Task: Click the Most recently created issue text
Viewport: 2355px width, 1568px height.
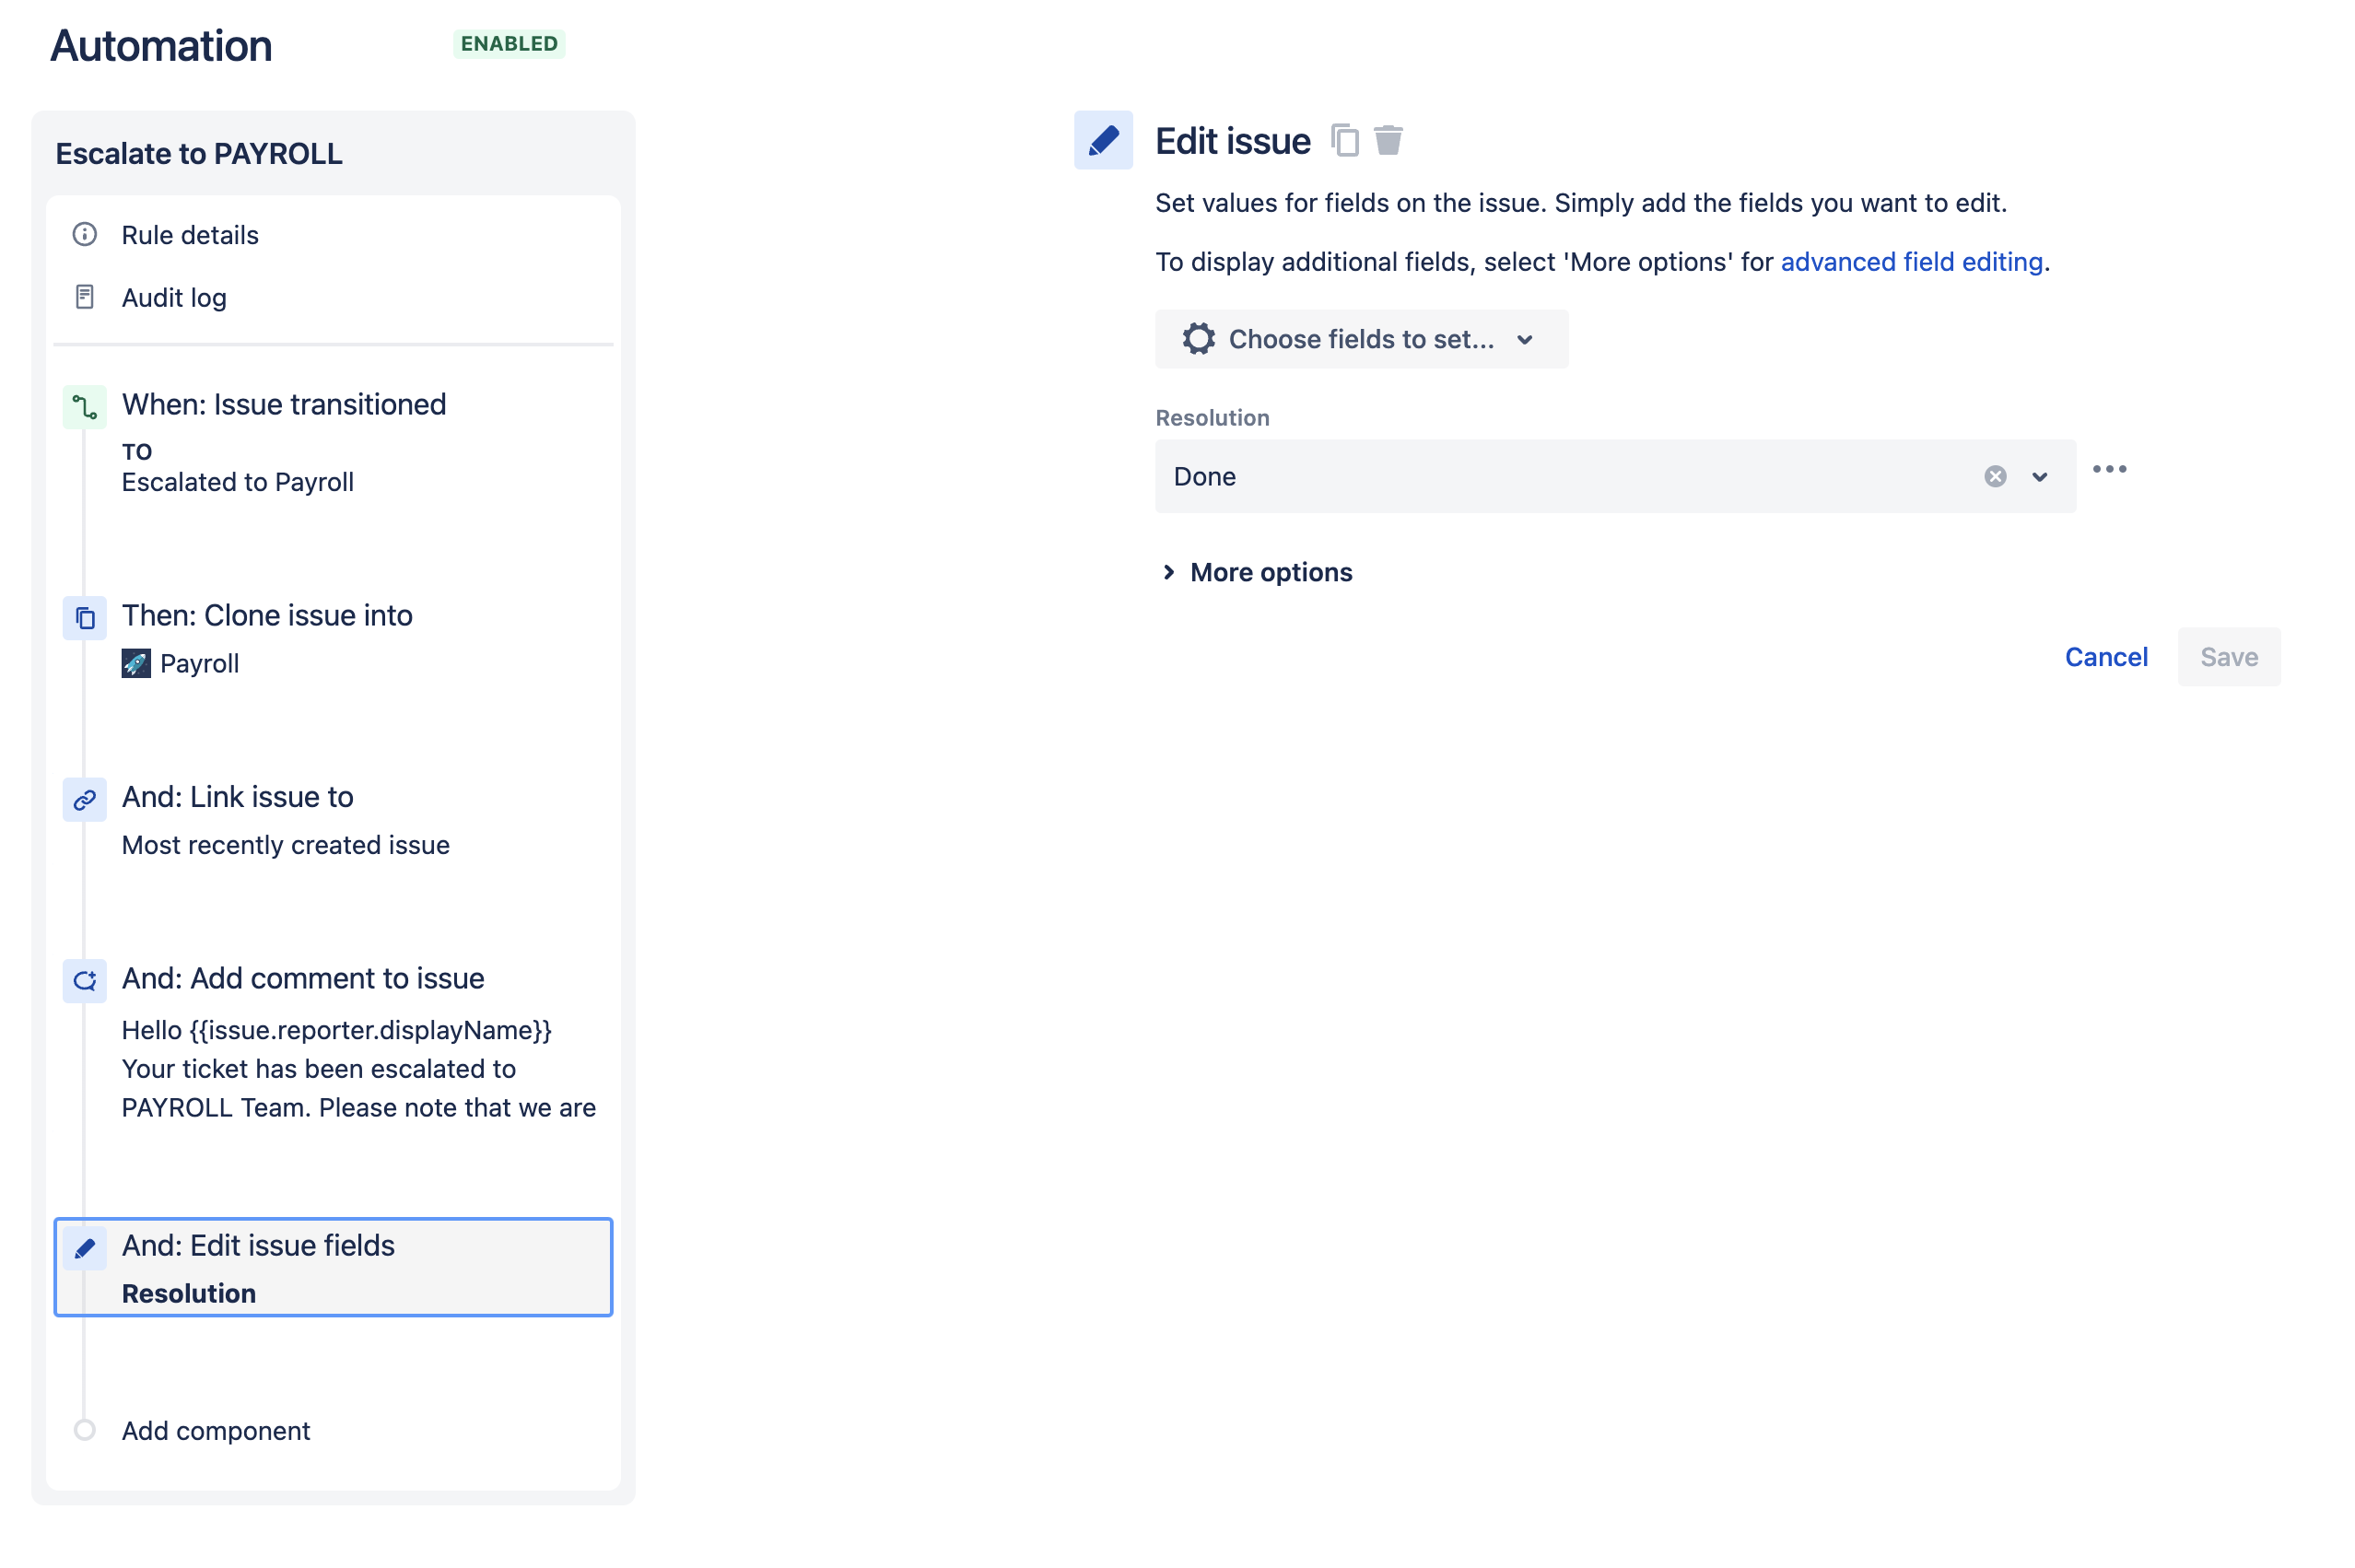Action: 286,845
